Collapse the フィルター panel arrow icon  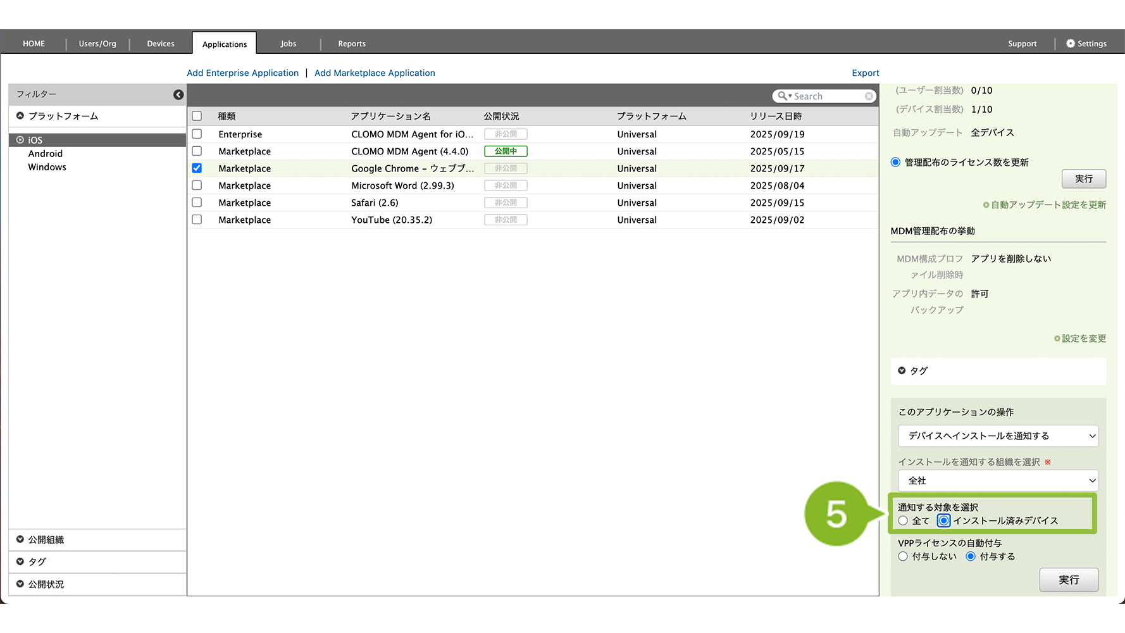[x=178, y=94]
